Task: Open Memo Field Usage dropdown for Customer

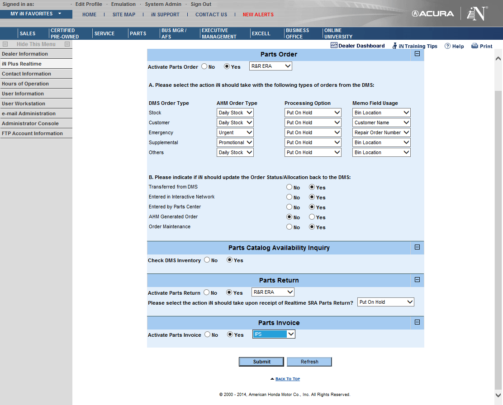Action: coord(381,122)
